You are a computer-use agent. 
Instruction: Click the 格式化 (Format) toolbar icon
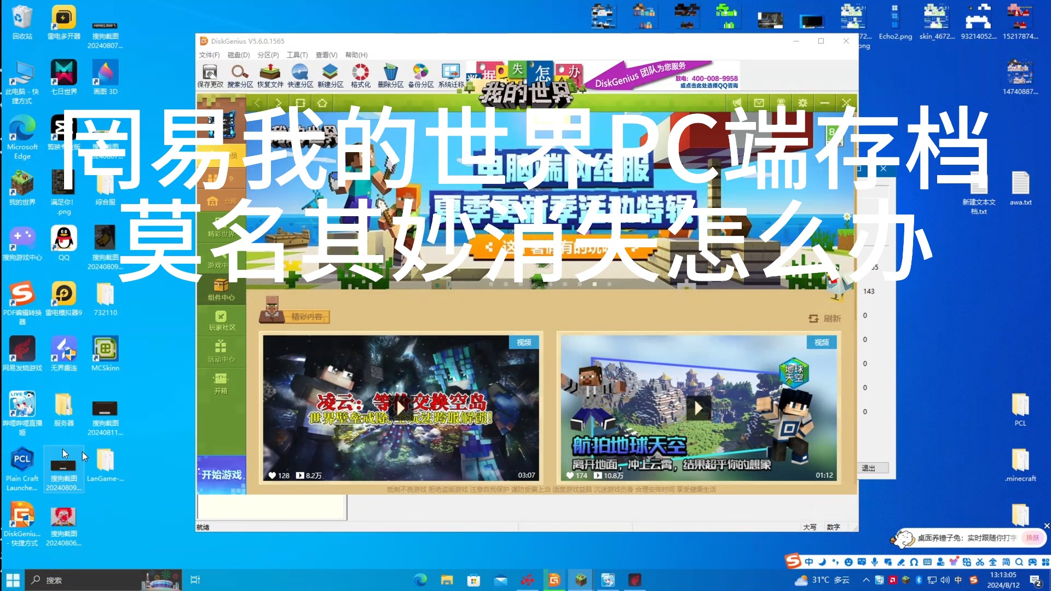360,75
